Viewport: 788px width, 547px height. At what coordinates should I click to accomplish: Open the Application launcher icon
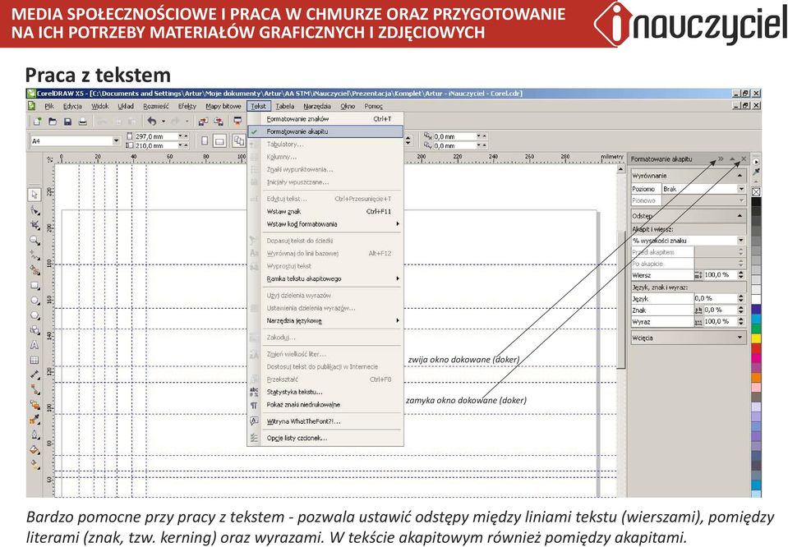237,122
